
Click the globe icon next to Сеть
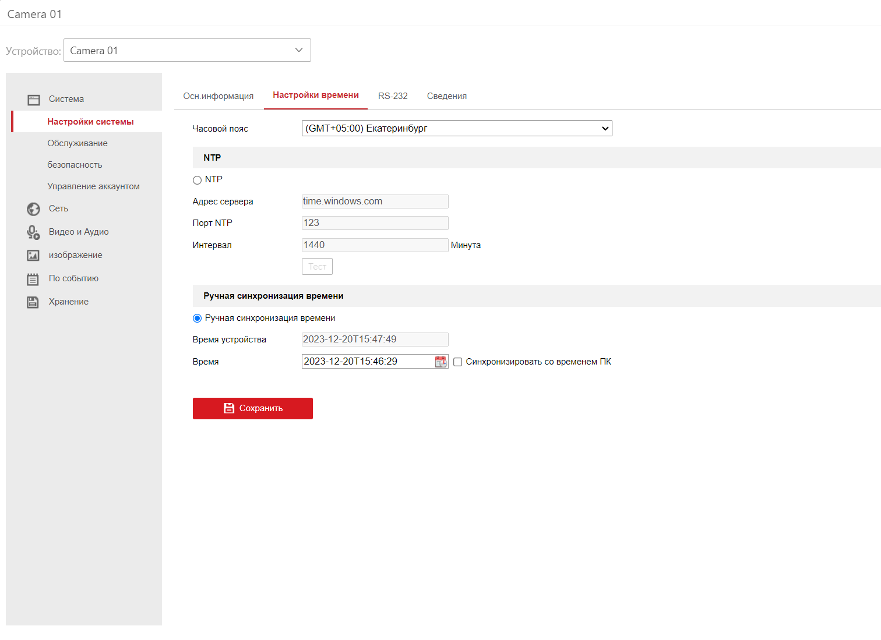point(34,209)
